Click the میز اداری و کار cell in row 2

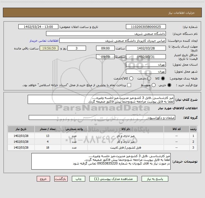pos(125,142)
